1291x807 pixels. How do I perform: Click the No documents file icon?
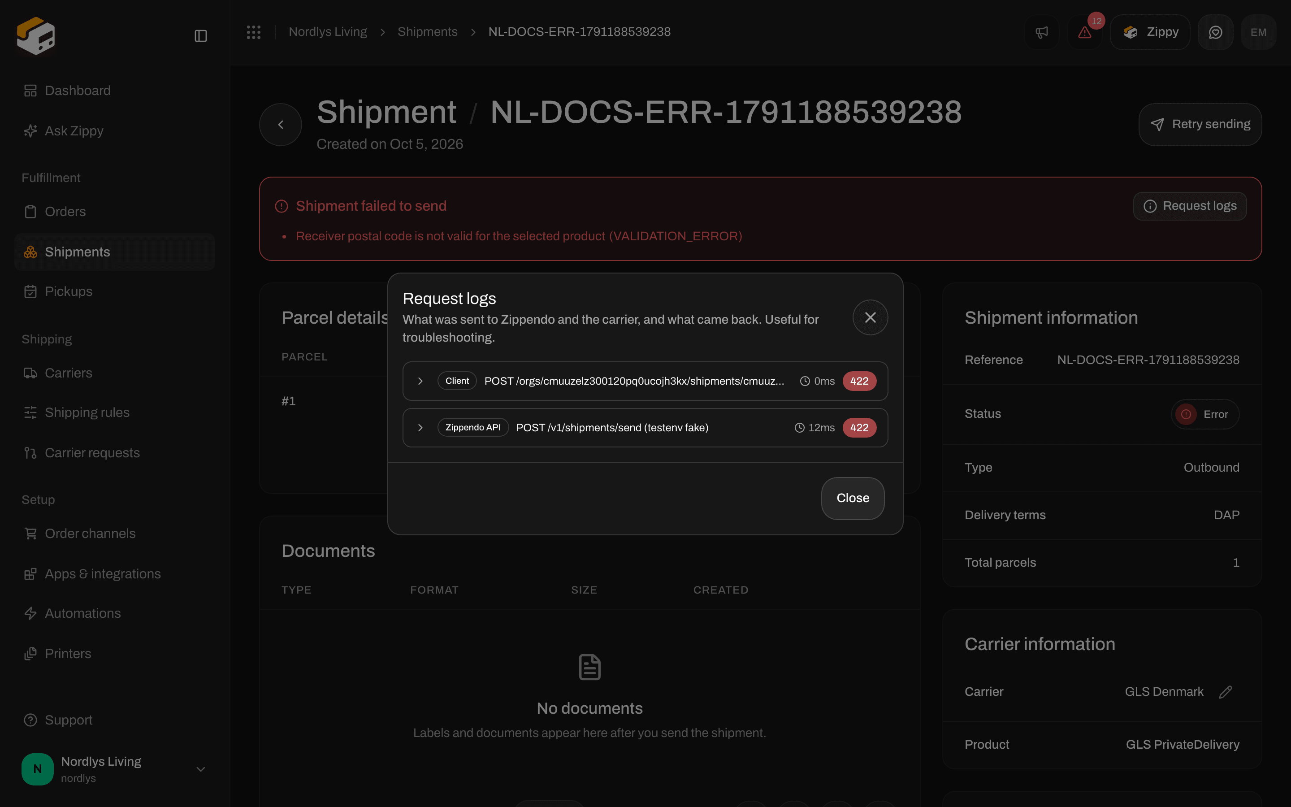click(589, 667)
